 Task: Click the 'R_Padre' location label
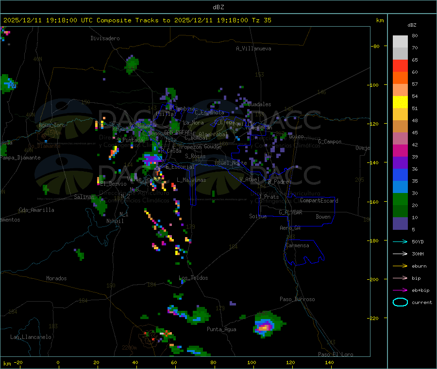point(278,182)
